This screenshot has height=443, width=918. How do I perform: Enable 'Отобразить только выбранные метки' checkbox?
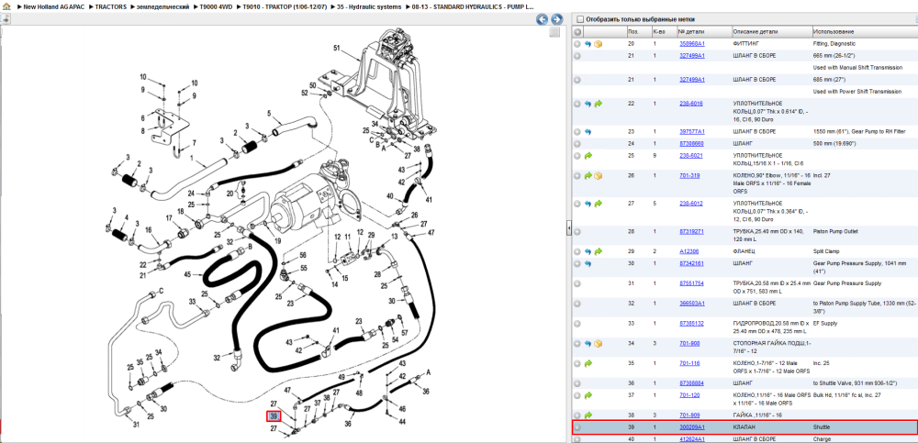pyautogui.click(x=581, y=18)
